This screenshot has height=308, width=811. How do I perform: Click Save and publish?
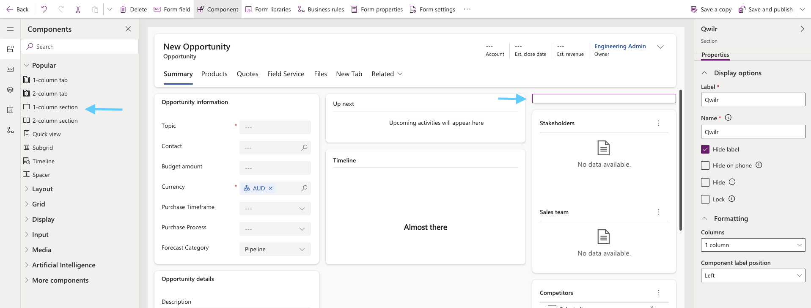[766, 9]
